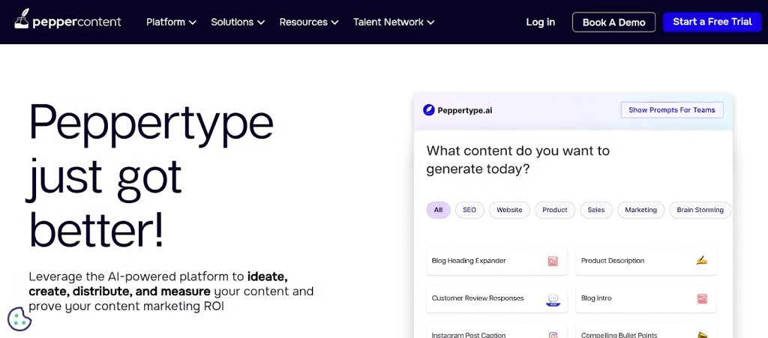Select the SEO category filter
This screenshot has width=768, height=338.
(469, 210)
